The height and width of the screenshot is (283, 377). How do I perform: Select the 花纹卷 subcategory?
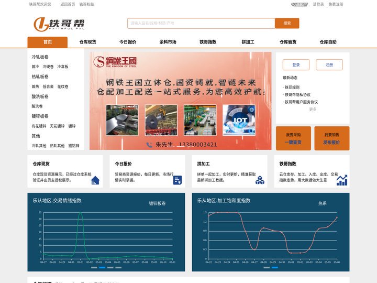pyautogui.click(x=63, y=86)
